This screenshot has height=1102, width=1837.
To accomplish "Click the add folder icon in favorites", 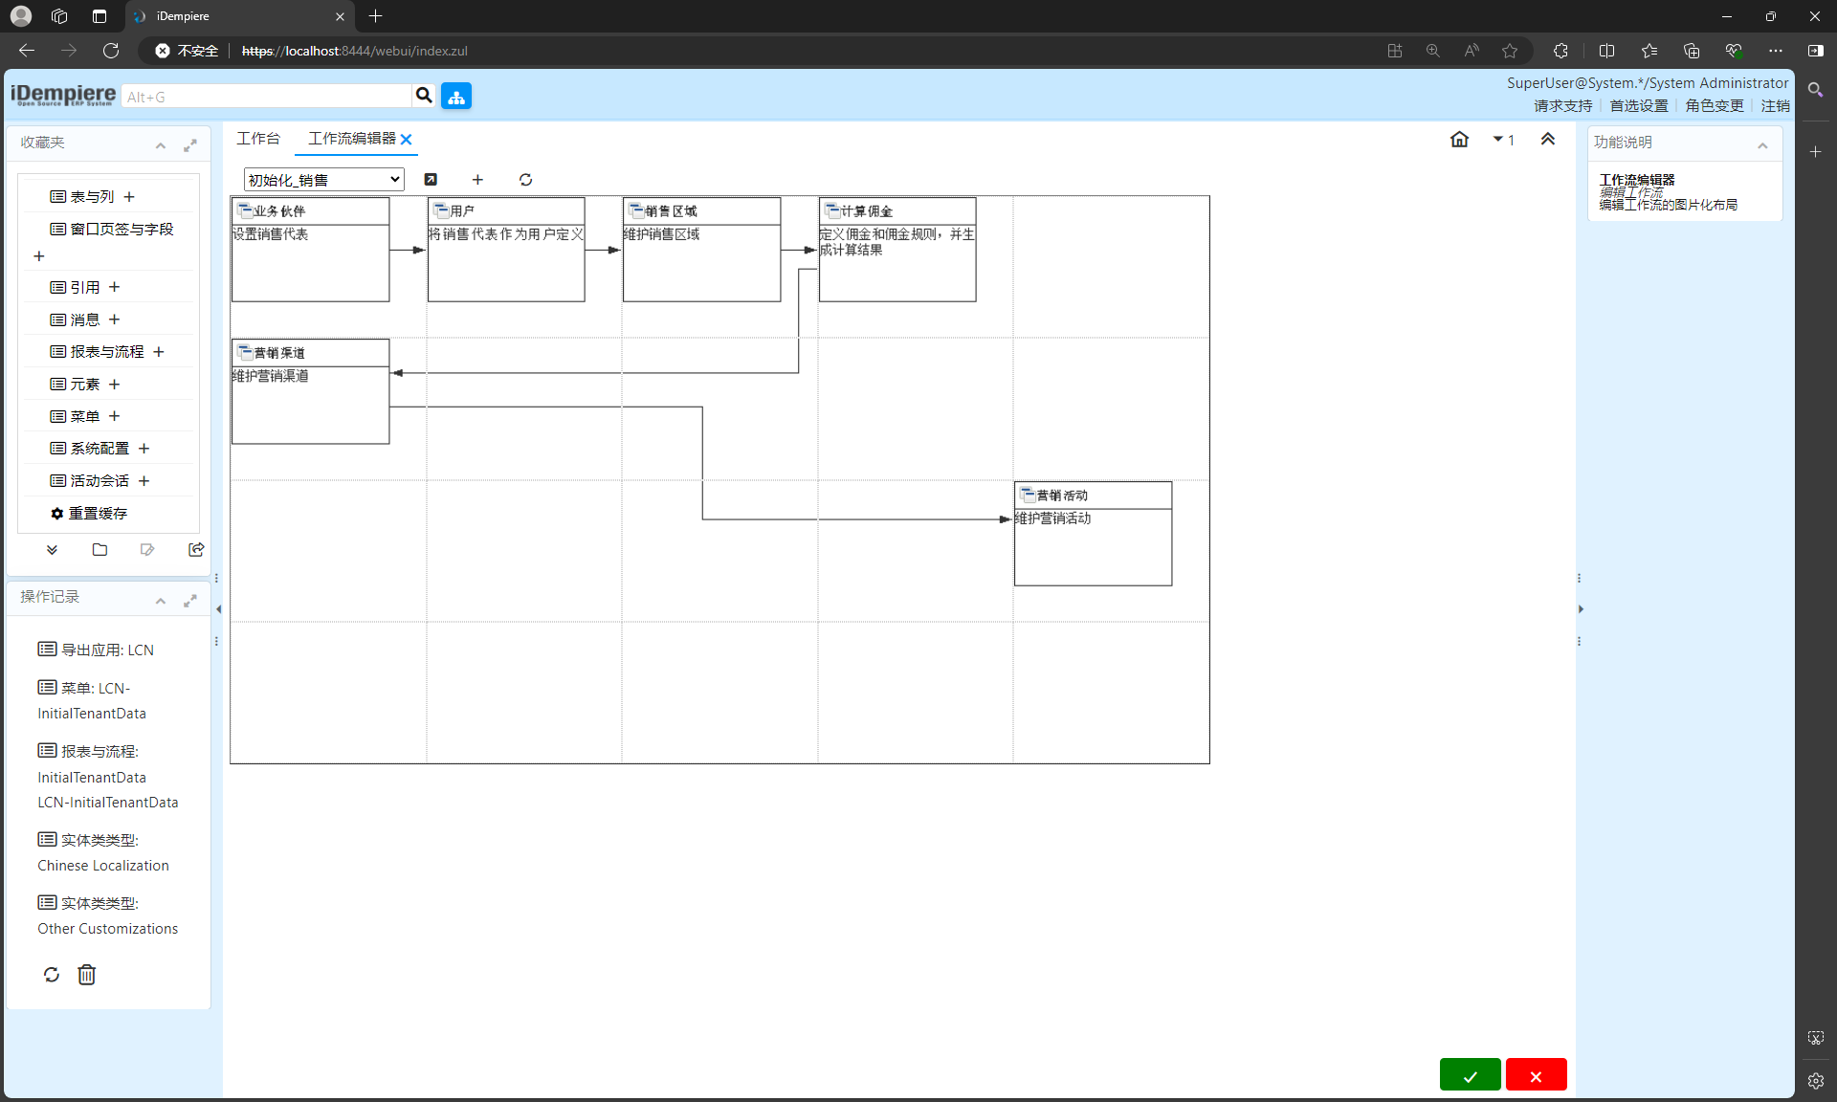I will [100, 550].
